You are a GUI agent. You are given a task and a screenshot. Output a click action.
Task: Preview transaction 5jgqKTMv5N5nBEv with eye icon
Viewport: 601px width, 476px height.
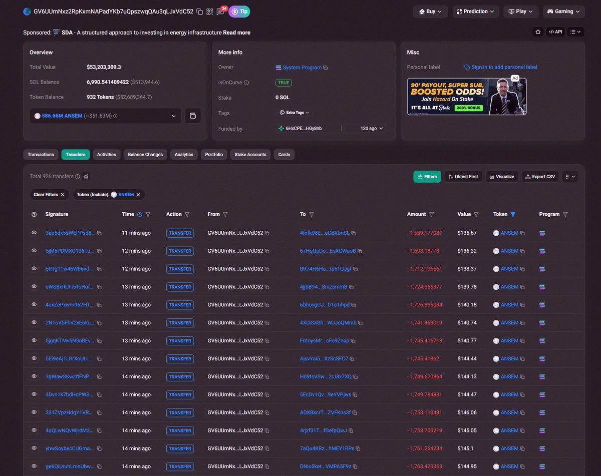click(x=34, y=340)
